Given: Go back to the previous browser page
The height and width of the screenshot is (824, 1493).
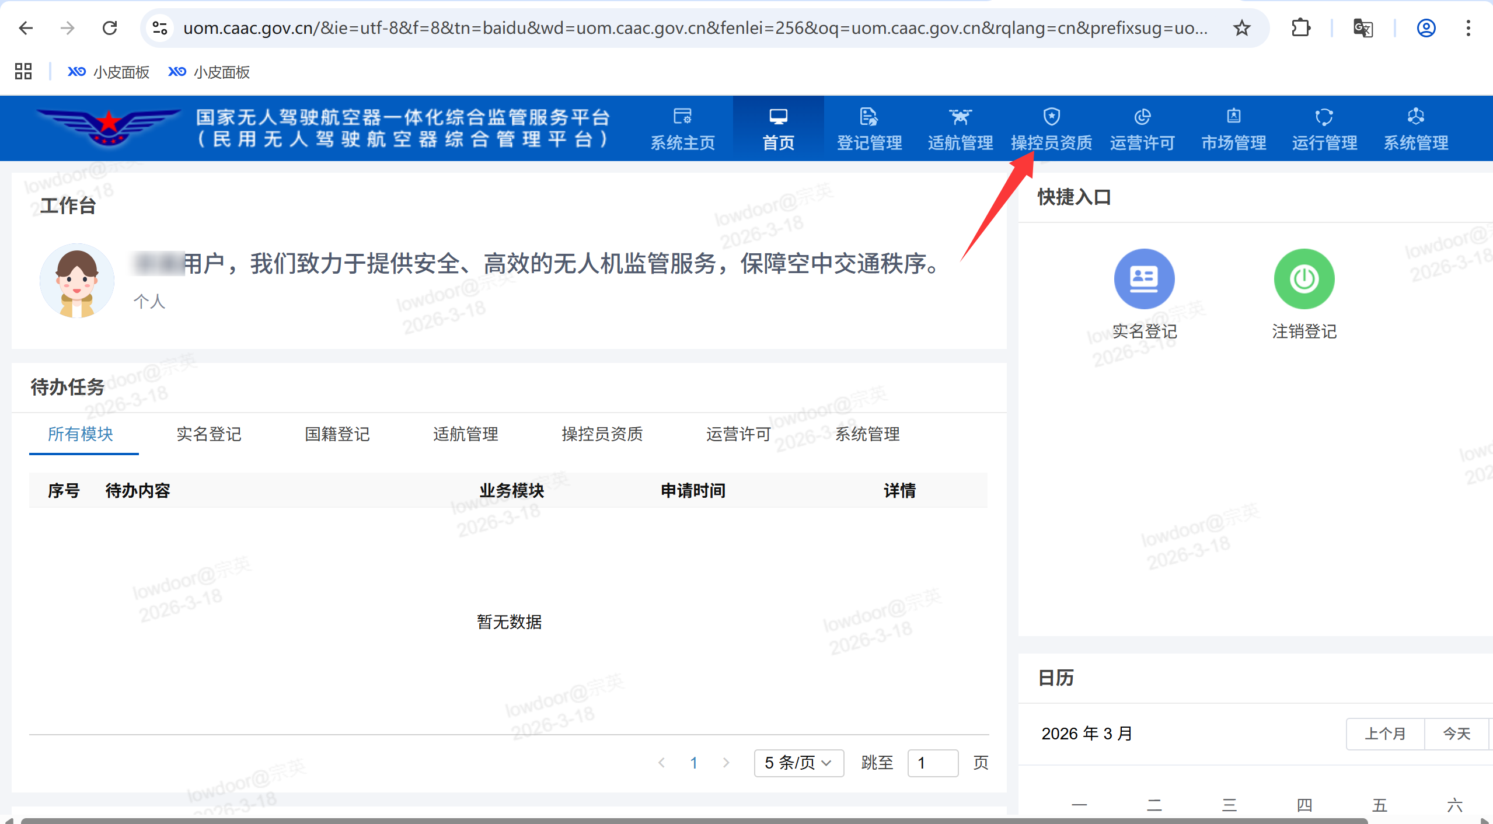Looking at the screenshot, I should (26, 27).
